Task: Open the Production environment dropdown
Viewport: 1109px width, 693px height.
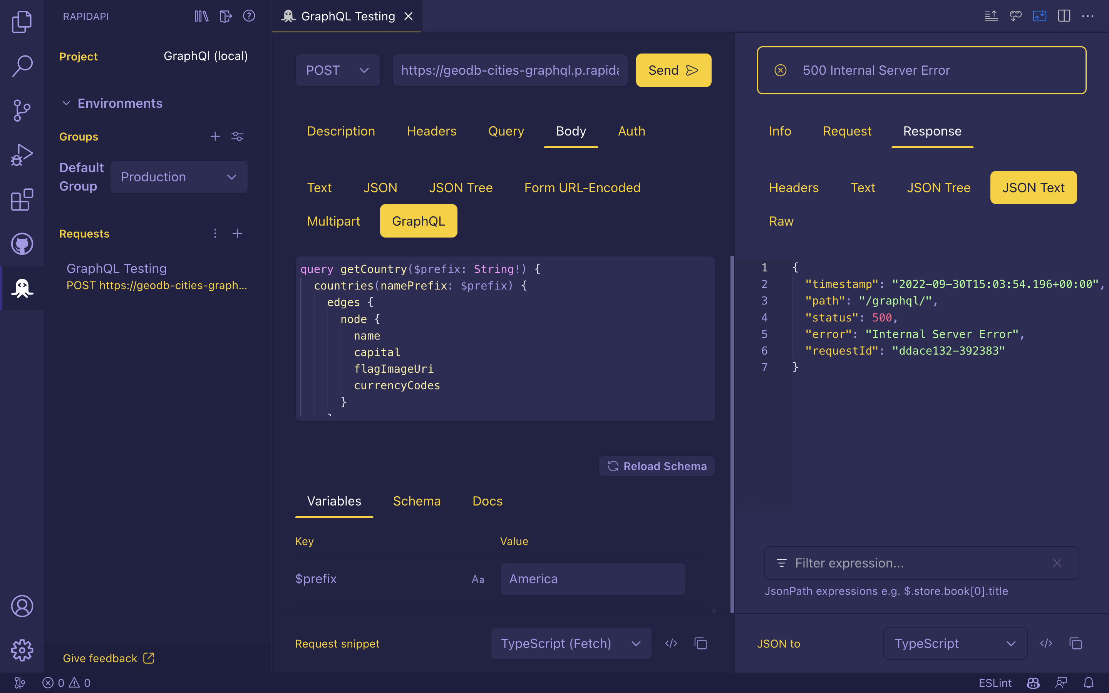Action: pos(179,177)
